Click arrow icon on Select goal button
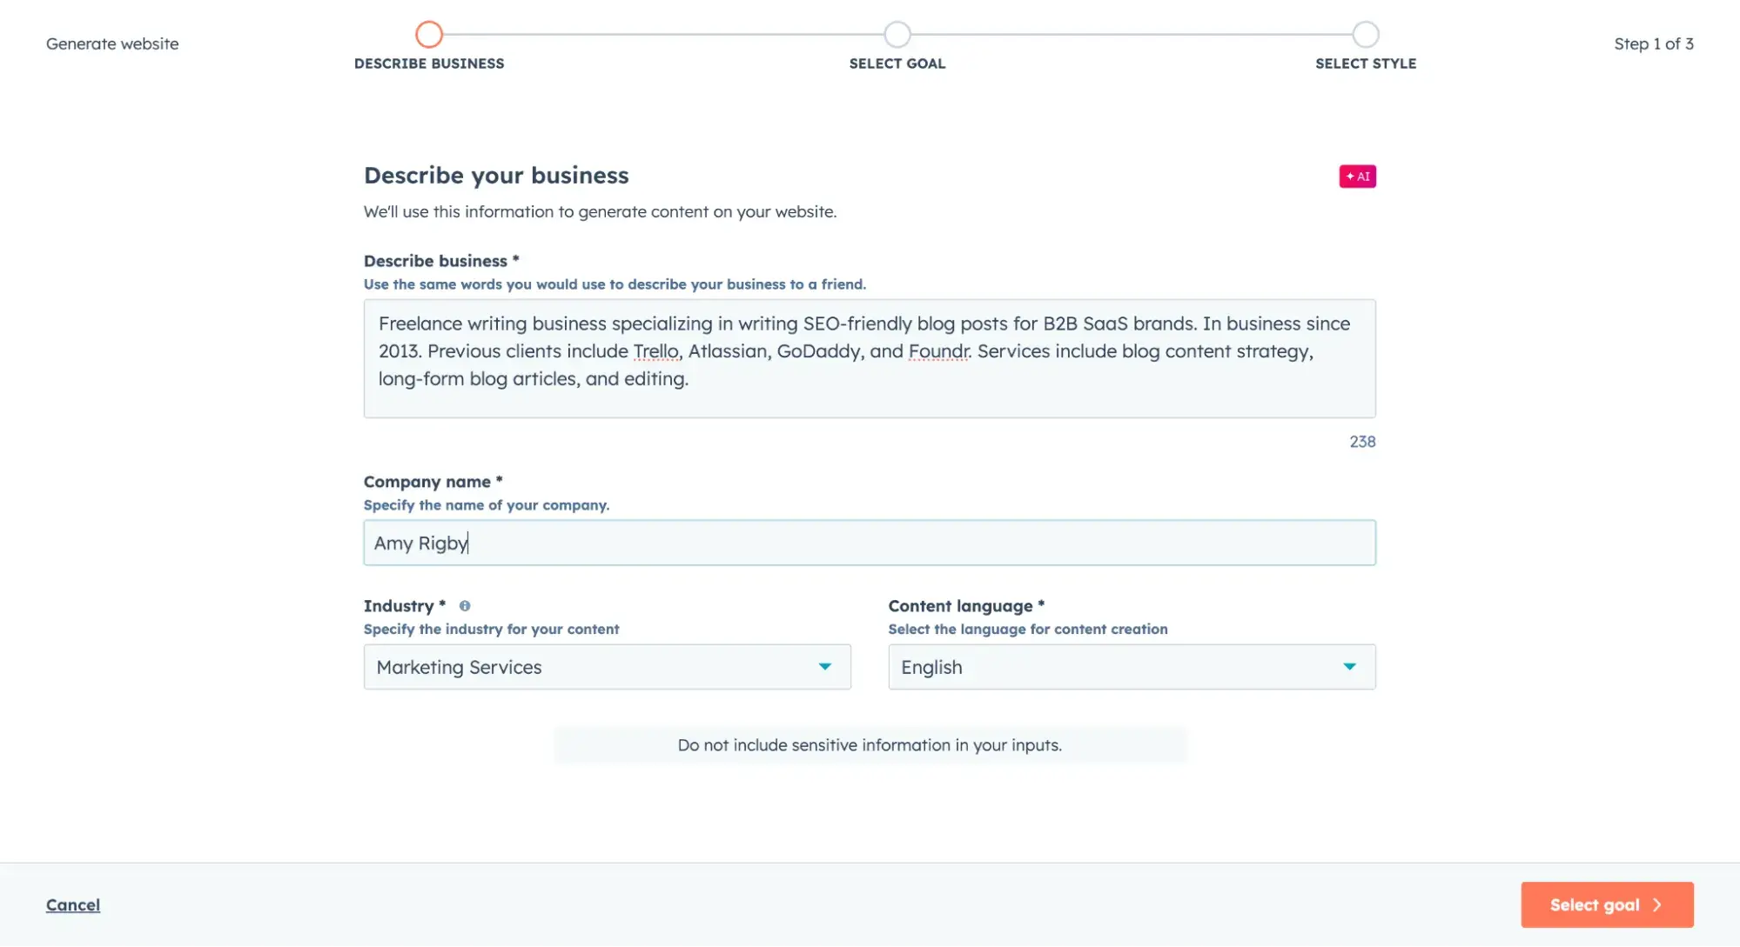 click(1657, 904)
